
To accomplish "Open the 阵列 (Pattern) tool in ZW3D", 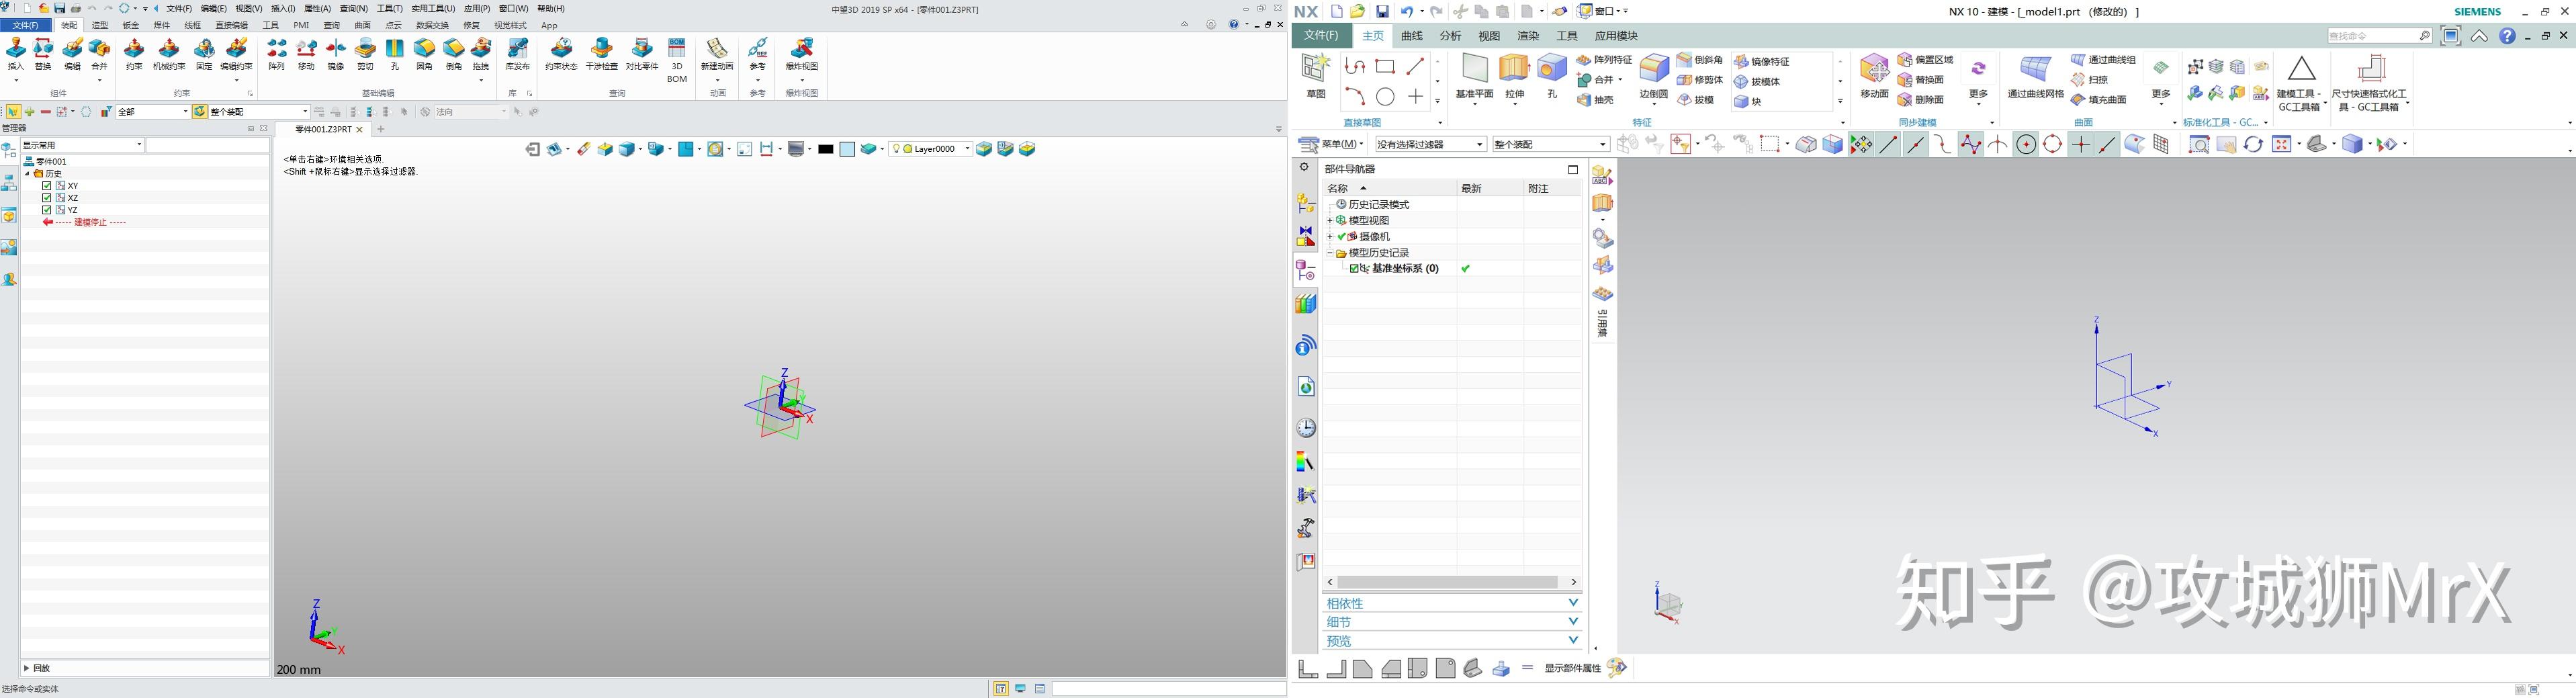I will point(277,54).
